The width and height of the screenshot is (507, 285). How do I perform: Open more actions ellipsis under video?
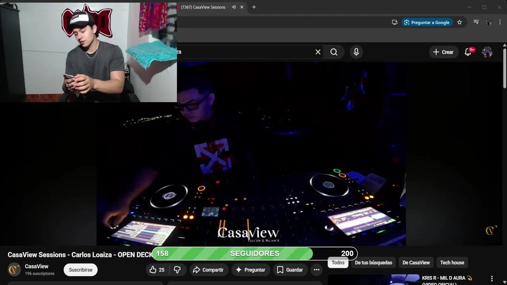click(x=316, y=270)
